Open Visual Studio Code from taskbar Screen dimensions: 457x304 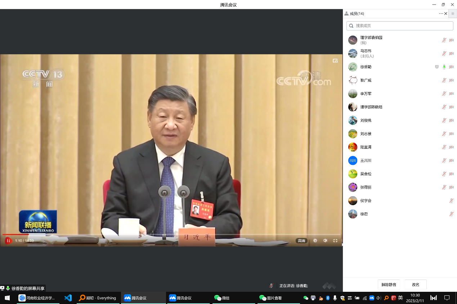(68, 298)
